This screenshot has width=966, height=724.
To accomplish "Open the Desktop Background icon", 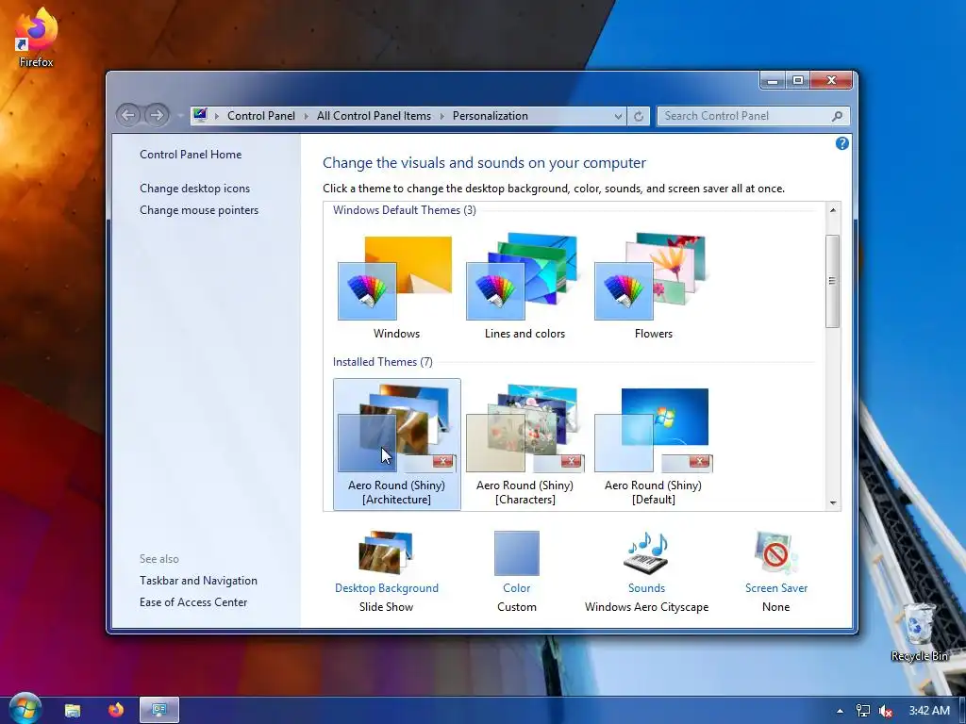I will [386, 552].
